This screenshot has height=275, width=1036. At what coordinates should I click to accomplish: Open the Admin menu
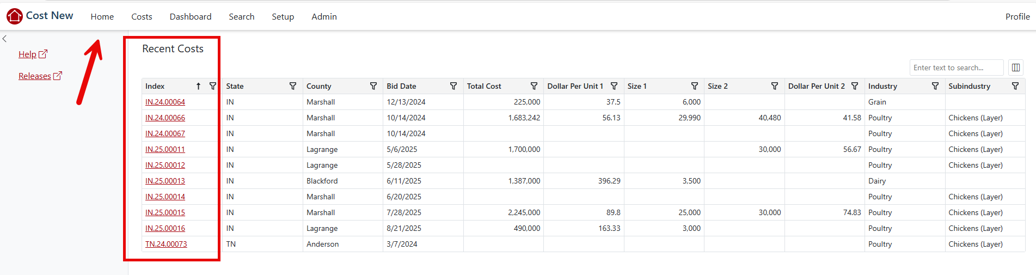(x=324, y=17)
